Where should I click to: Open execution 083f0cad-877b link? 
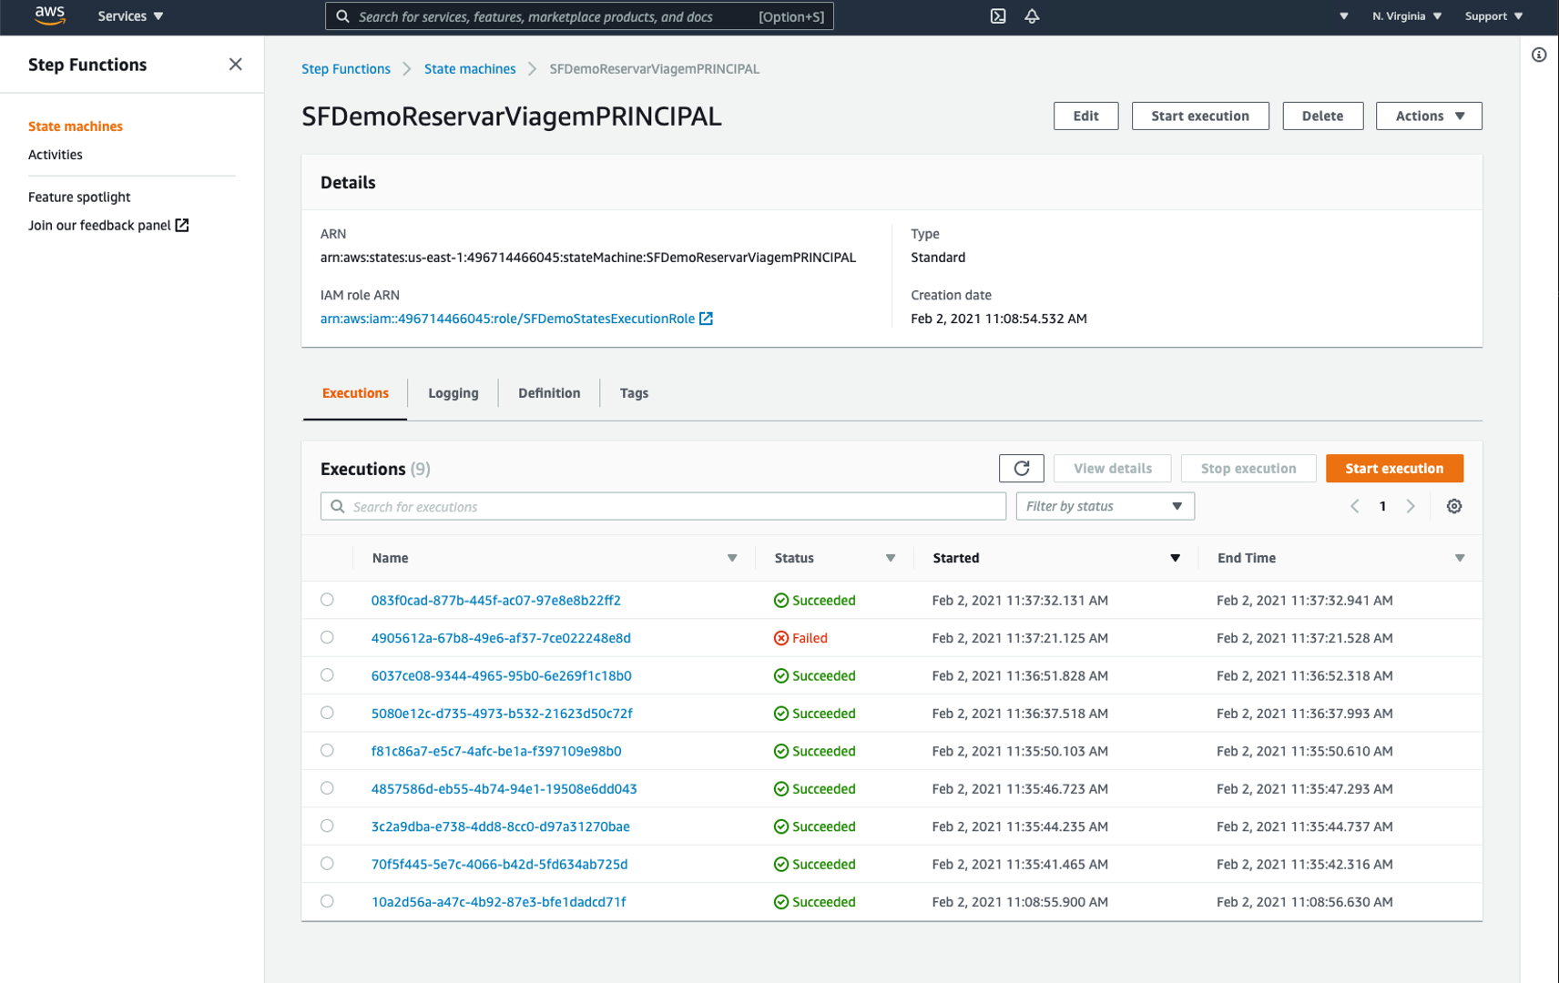click(x=496, y=601)
